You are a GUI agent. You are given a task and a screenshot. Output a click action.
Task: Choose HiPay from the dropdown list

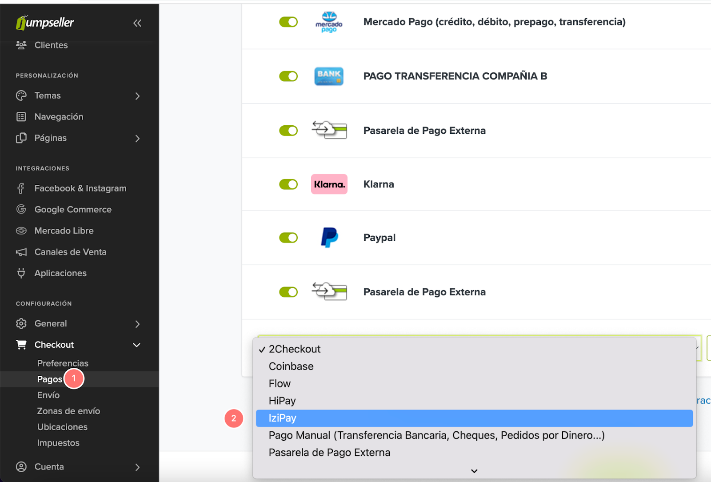(474, 401)
